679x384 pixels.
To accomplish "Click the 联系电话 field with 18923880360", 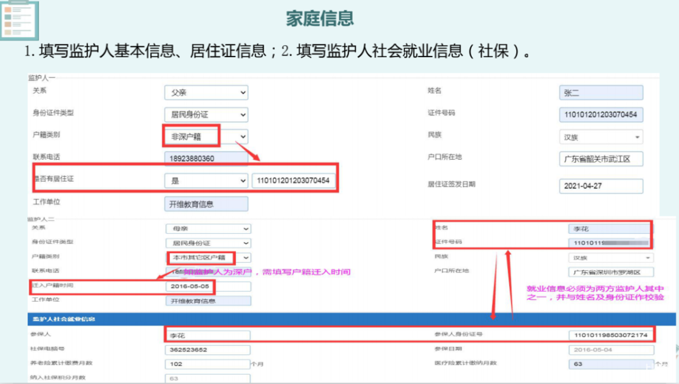I will point(206,158).
